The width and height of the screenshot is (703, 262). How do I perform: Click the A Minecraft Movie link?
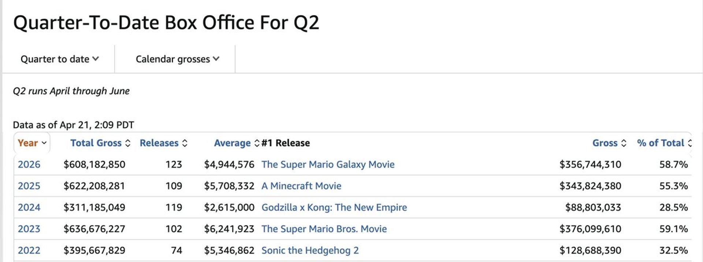301,186
